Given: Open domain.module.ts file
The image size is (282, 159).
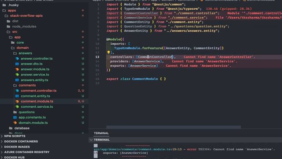Looking at the screenshot, I should coord(33,123).
